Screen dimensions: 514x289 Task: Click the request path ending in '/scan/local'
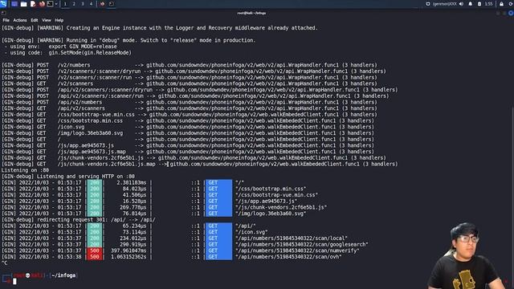pos(291,238)
